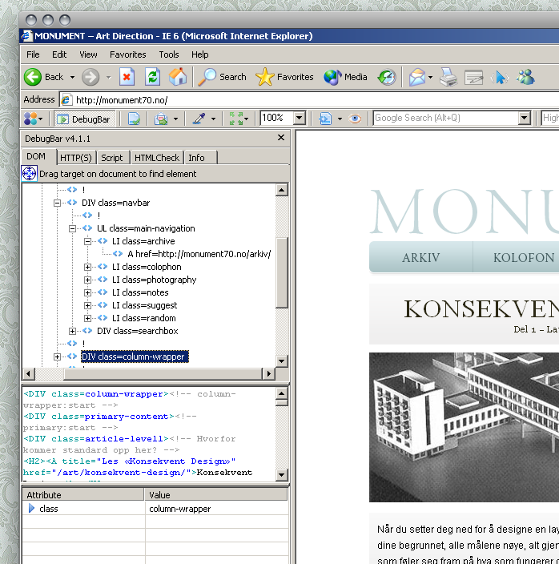The image size is (559, 564).
Task: Click the ARKIV navigation link
Action: pos(421,257)
